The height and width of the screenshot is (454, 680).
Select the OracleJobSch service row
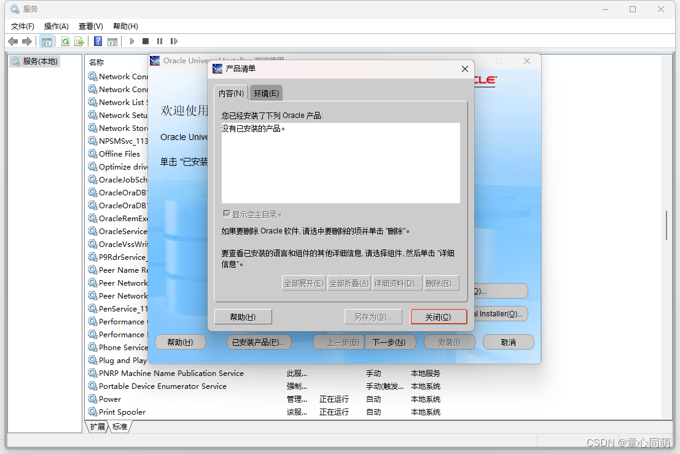tap(123, 179)
